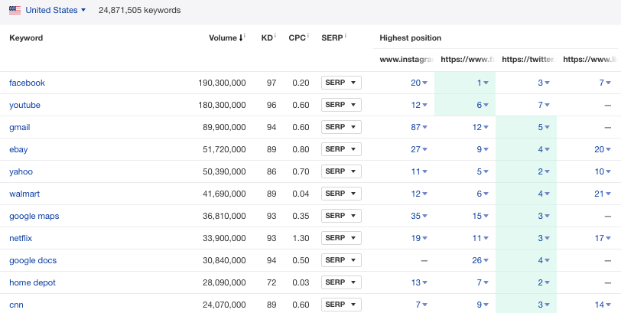Expand the SERP dropdown for netflix
The height and width of the screenshot is (313, 621).
tap(341, 238)
